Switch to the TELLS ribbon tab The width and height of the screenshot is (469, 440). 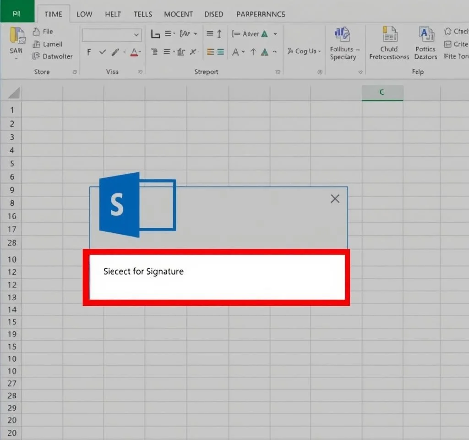tap(143, 14)
